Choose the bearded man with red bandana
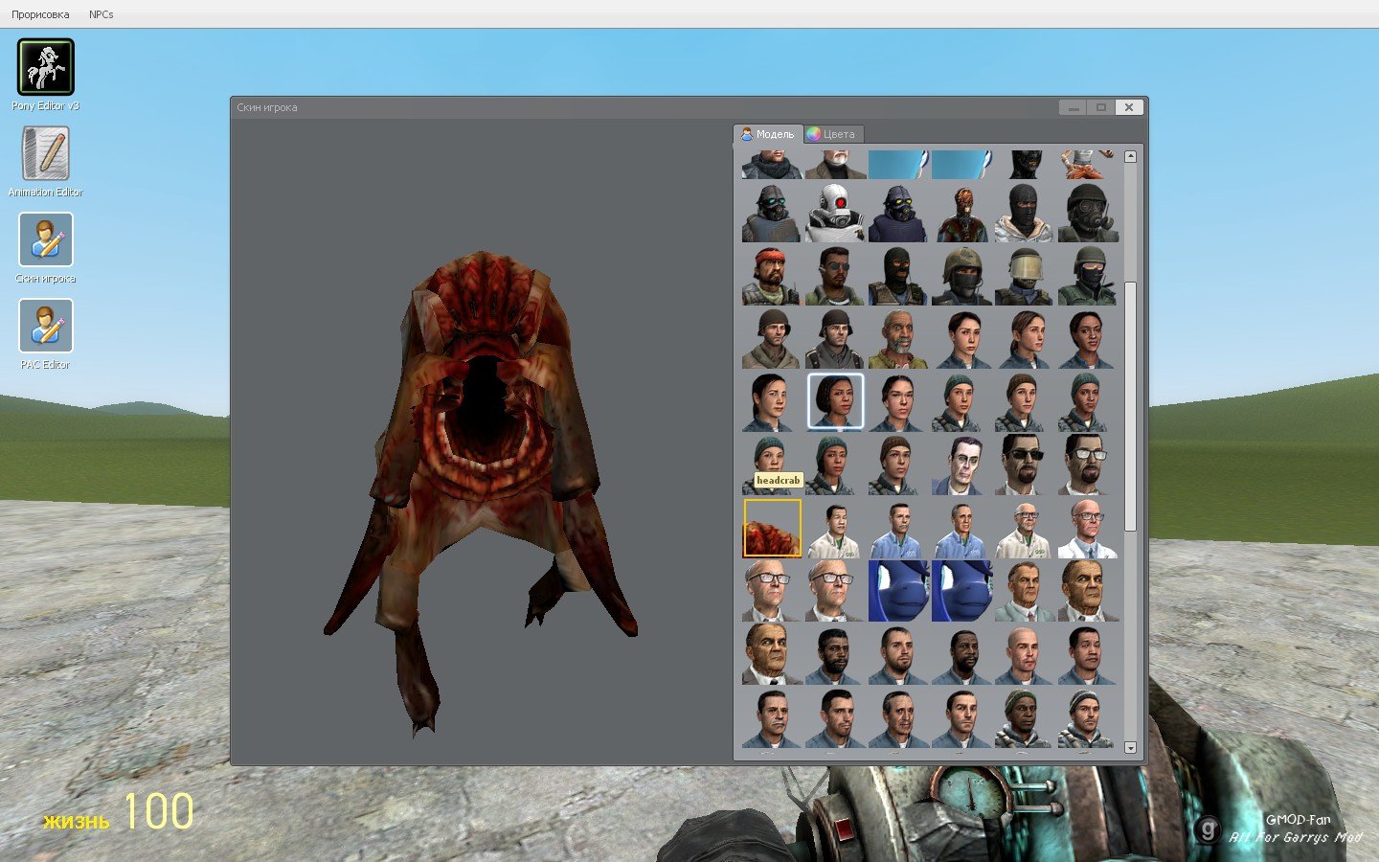 click(x=772, y=276)
